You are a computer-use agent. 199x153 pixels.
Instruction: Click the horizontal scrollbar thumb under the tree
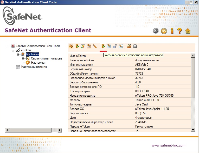coord(30,130)
